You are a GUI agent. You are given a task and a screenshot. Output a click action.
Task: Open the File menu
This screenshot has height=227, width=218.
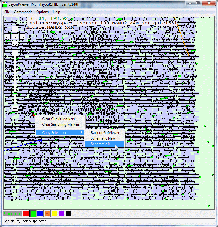[x=7, y=12]
